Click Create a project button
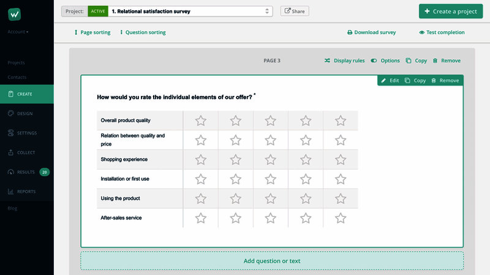The image size is (490, 275). (x=450, y=12)
